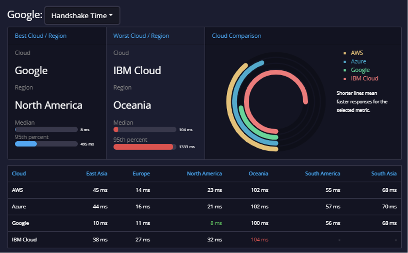Viewport: 408px width, 253px height.
Task: Click the 1333 ms percentile label
Action: pyautogui.click(x=187, y=147)
